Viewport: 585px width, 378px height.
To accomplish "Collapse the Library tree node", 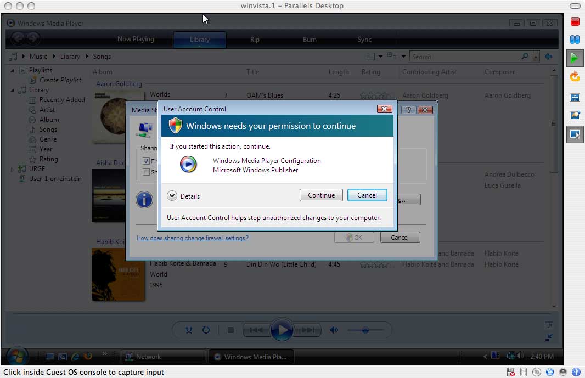I will click(12, 90).
